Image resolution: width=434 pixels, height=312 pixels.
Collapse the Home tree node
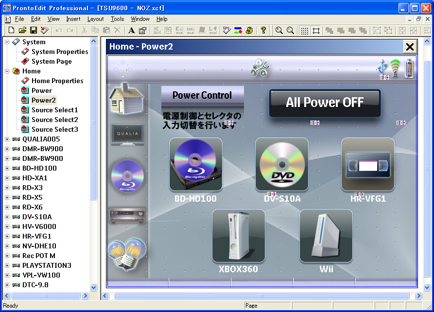(x=7, y=71)
